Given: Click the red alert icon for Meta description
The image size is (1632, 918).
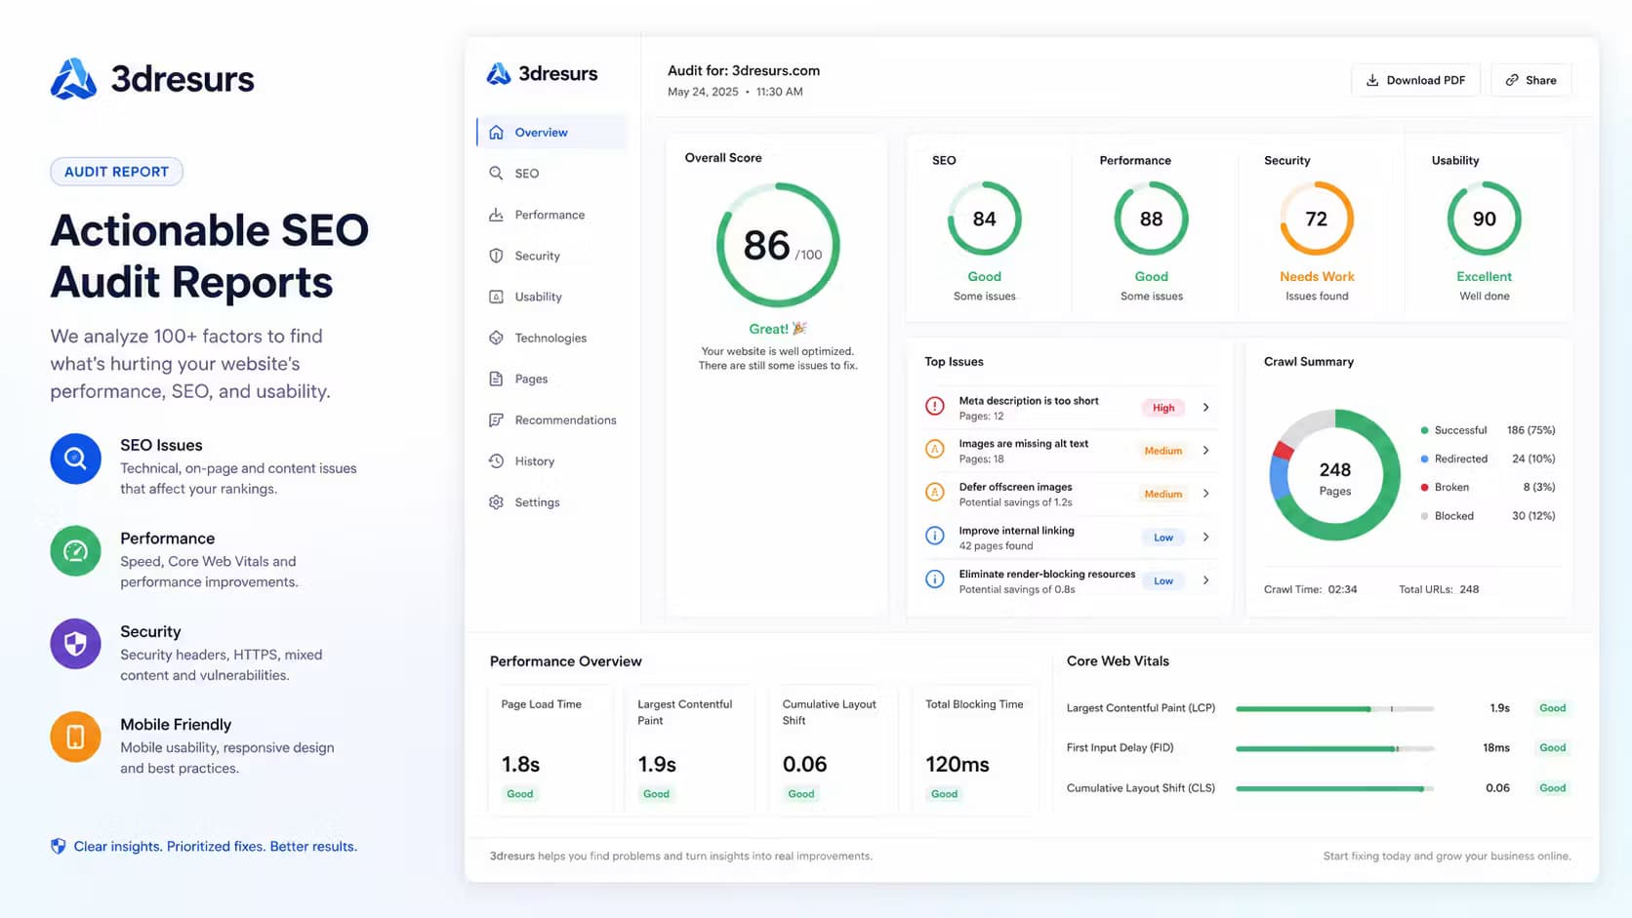Looking at the screenshot, I should 934,407.
